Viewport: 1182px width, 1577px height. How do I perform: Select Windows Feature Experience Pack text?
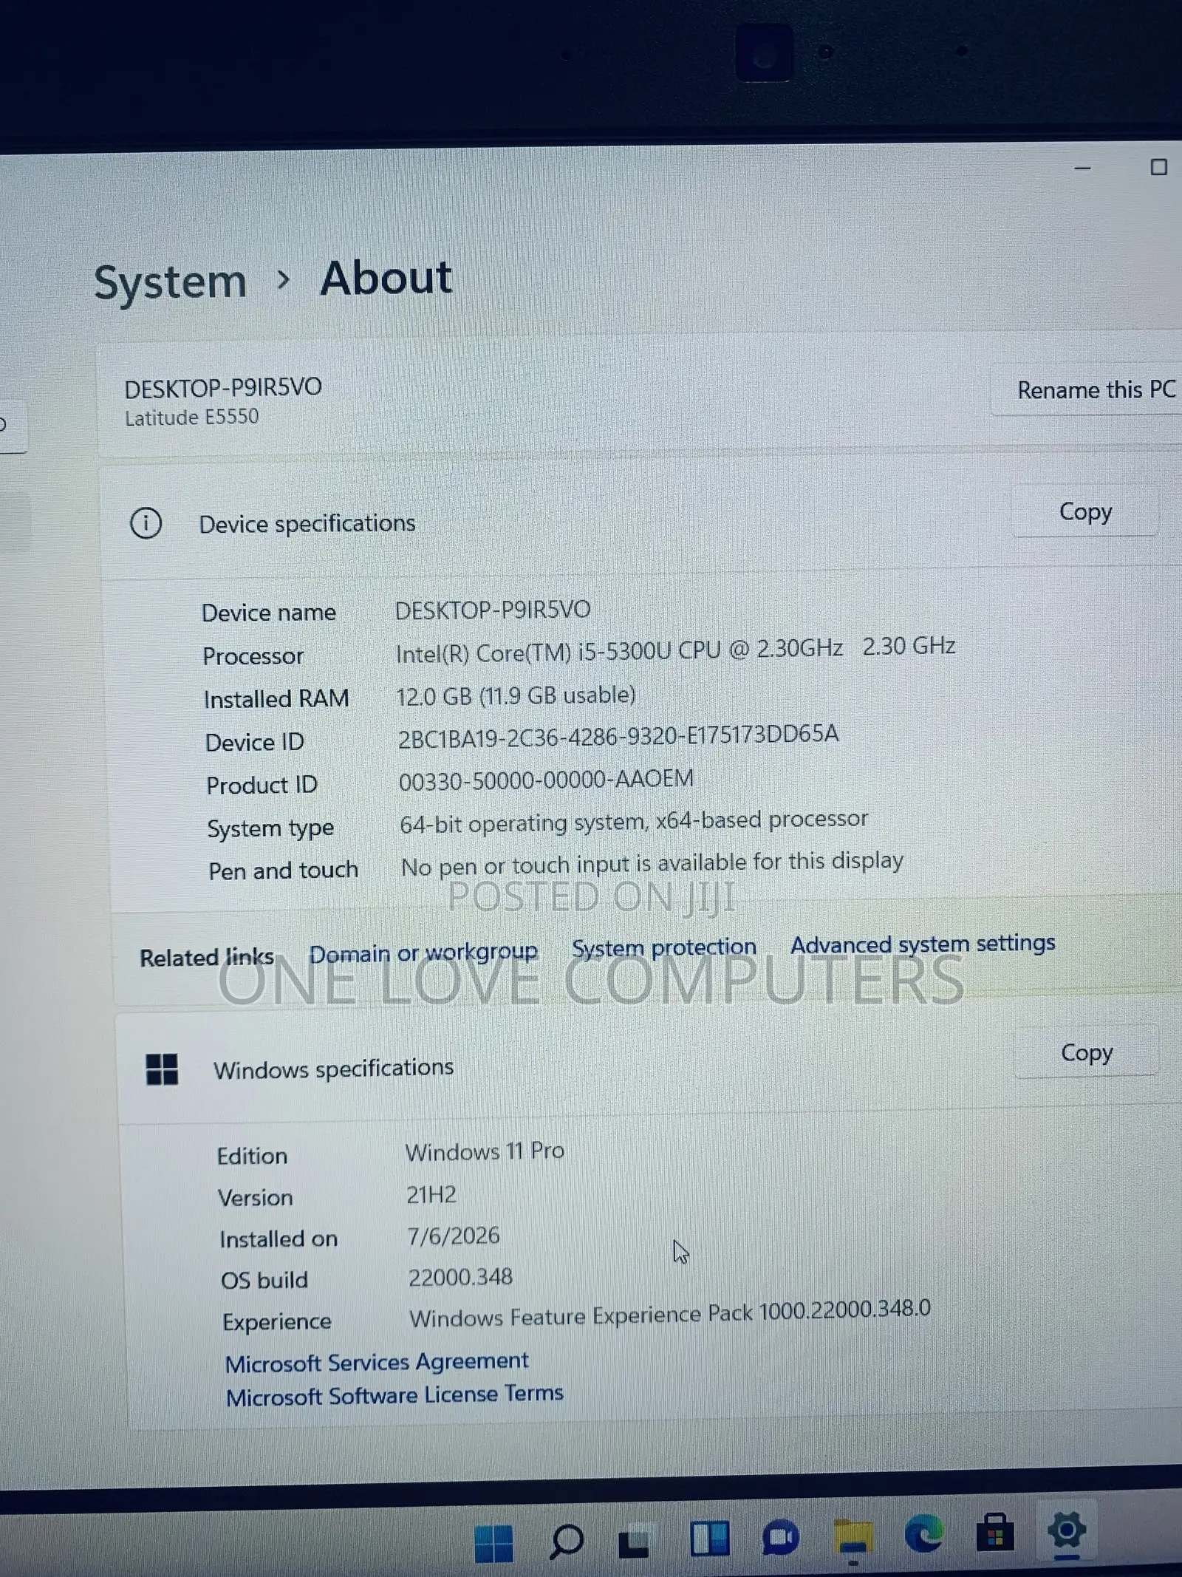[670, 1314]
